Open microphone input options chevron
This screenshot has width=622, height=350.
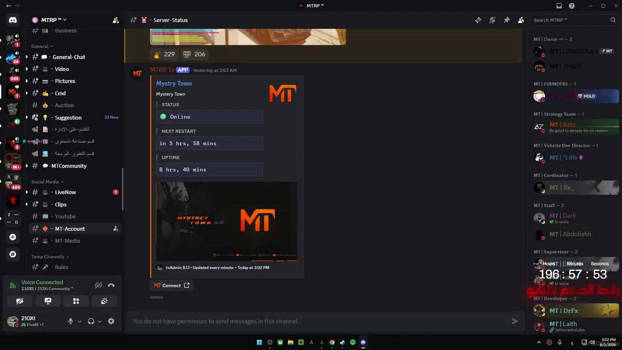click(x=80, y=321)
